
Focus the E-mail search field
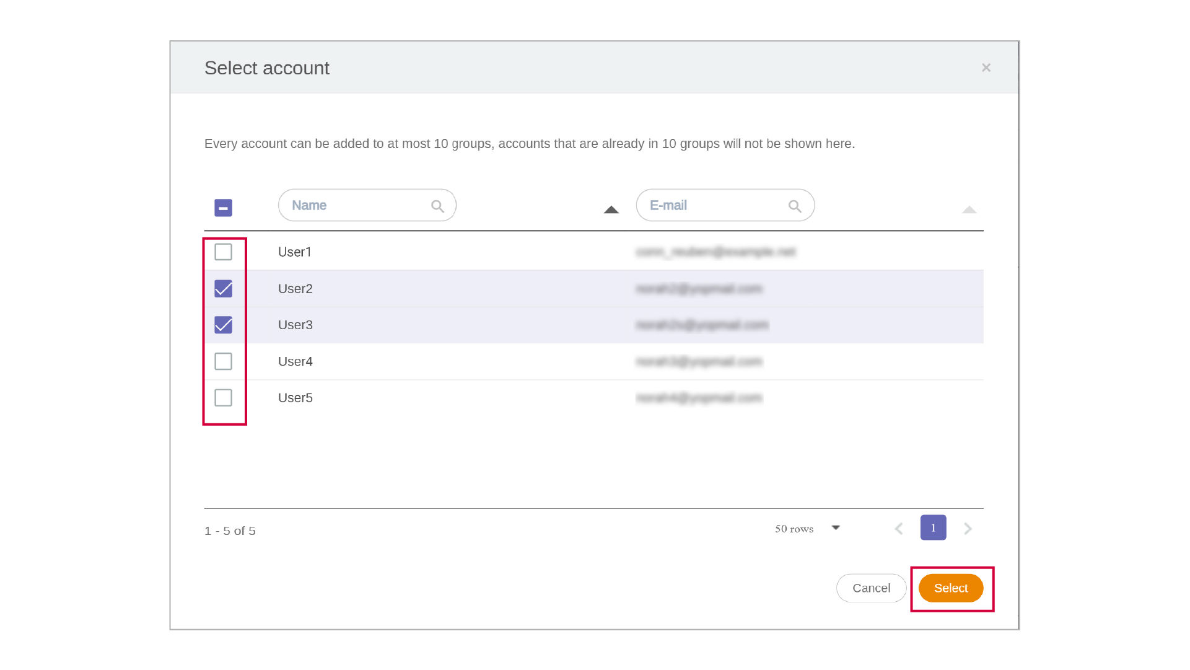(714, 206)
